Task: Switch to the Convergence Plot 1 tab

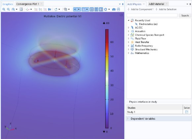Action: click(x=27, y=4)
